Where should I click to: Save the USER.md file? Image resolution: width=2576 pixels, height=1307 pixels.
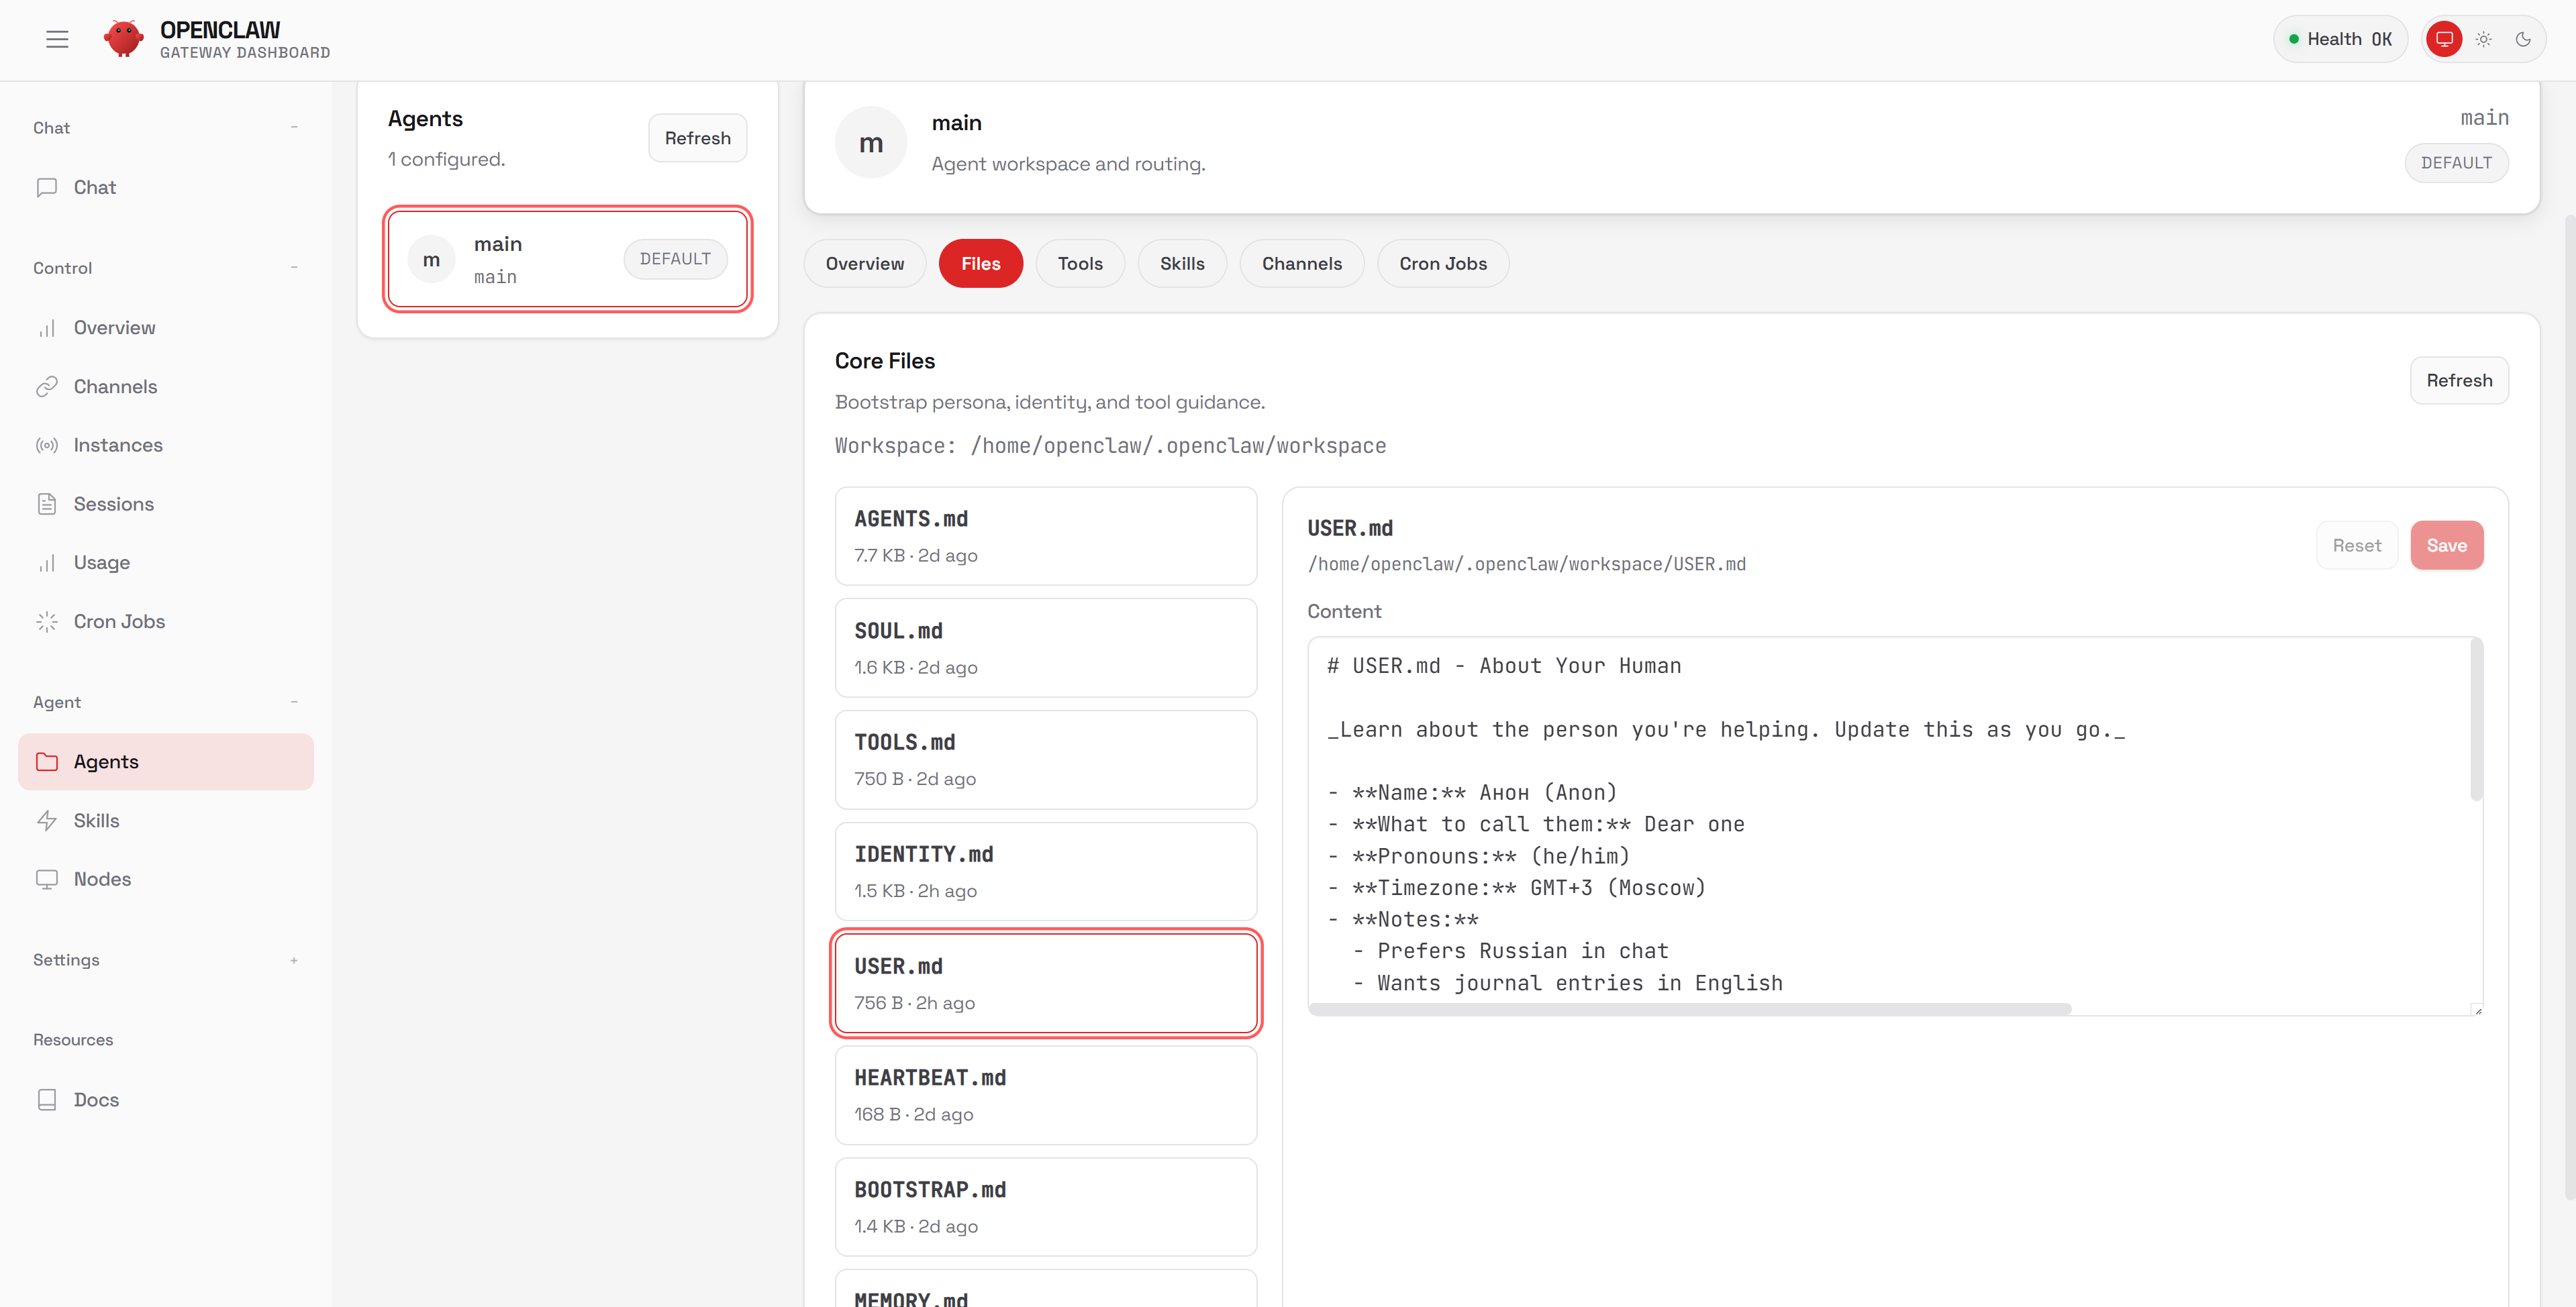coord(2446,545)
